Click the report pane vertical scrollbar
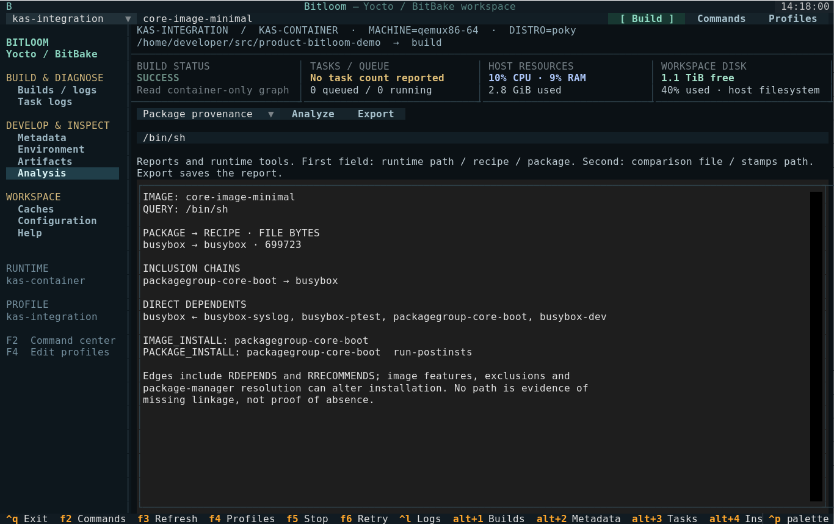834x524 pixels. pos(816,346)
